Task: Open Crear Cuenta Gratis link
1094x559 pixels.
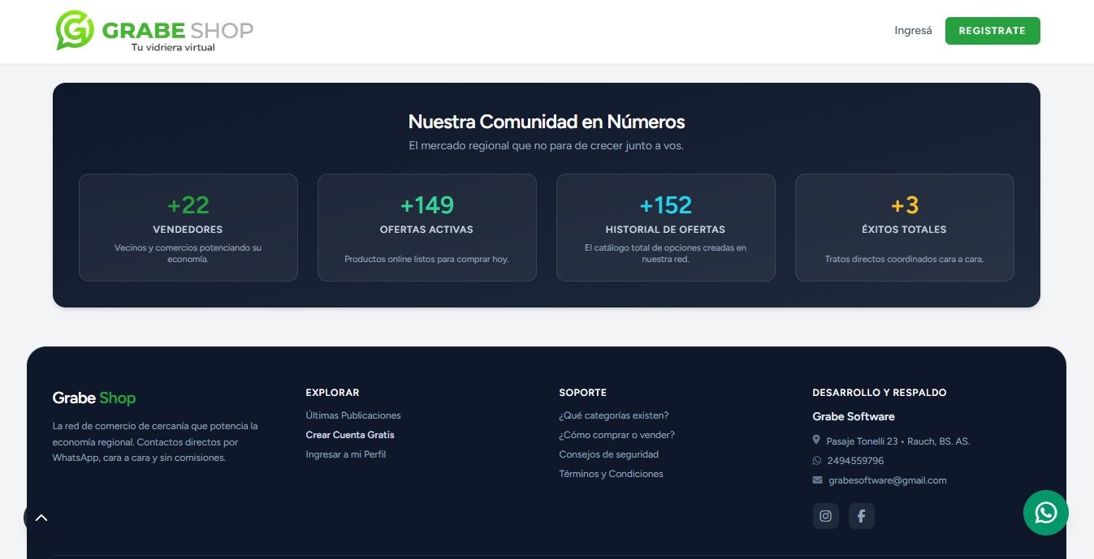Action: tap(350, 435)
